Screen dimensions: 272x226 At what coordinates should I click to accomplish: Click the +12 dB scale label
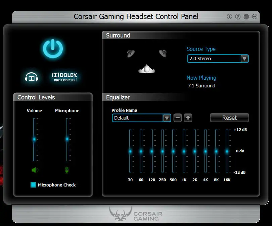click(240, 130)
